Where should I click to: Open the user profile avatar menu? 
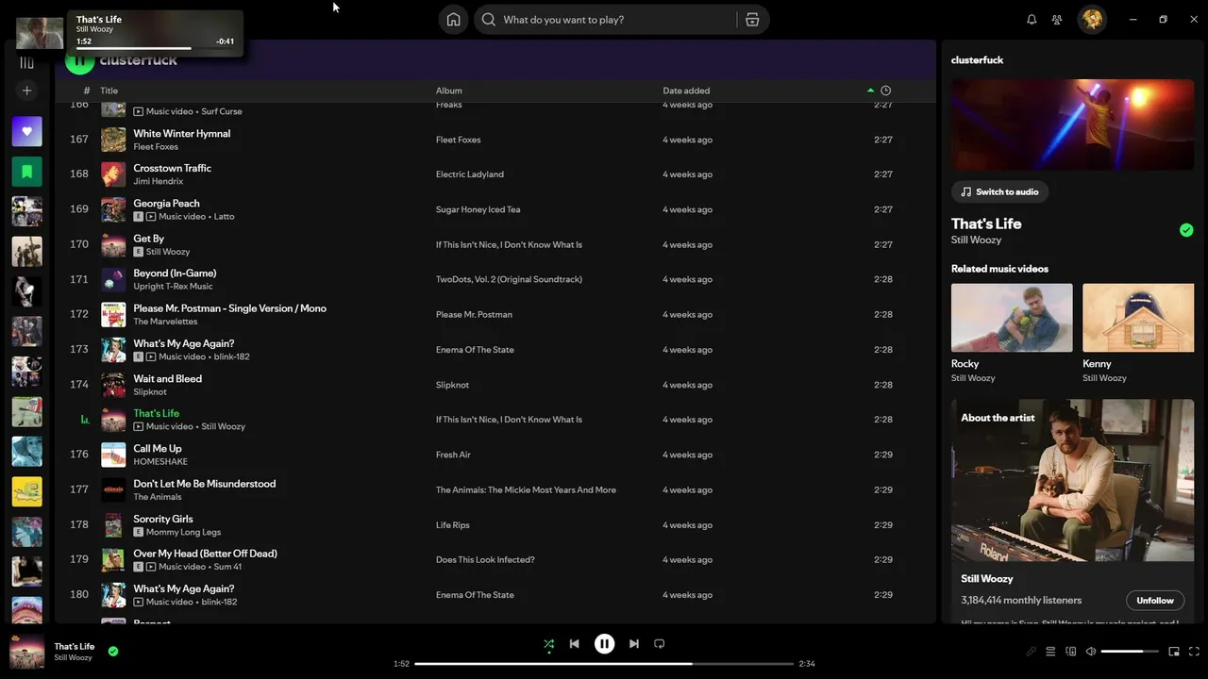pos(1092,20)
